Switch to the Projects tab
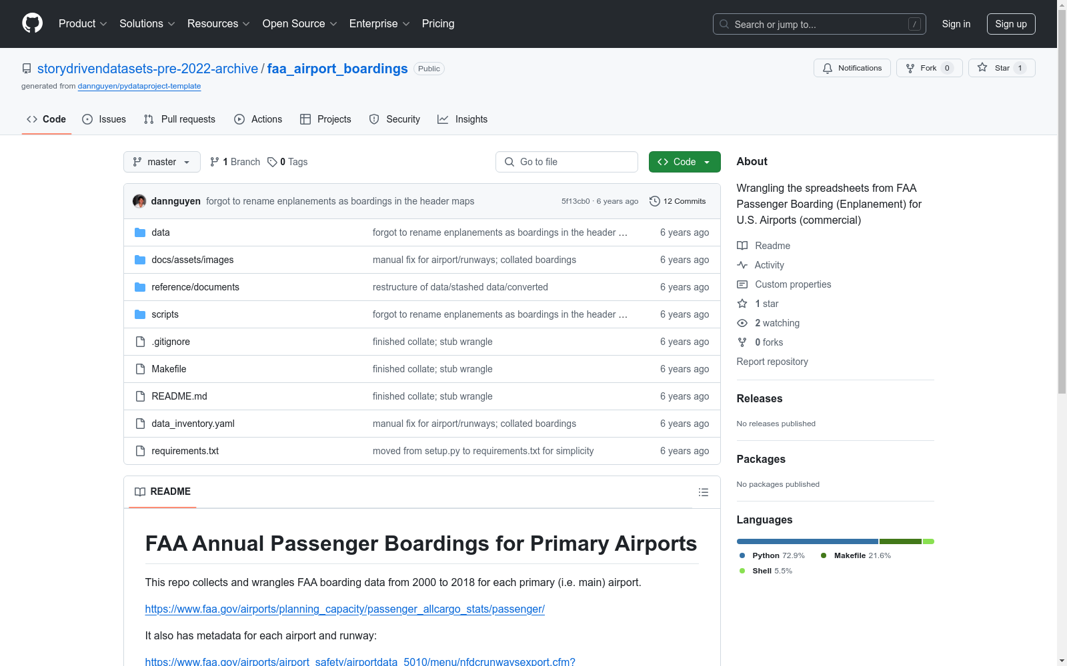 pyautogui.click(x=325, y=119)
